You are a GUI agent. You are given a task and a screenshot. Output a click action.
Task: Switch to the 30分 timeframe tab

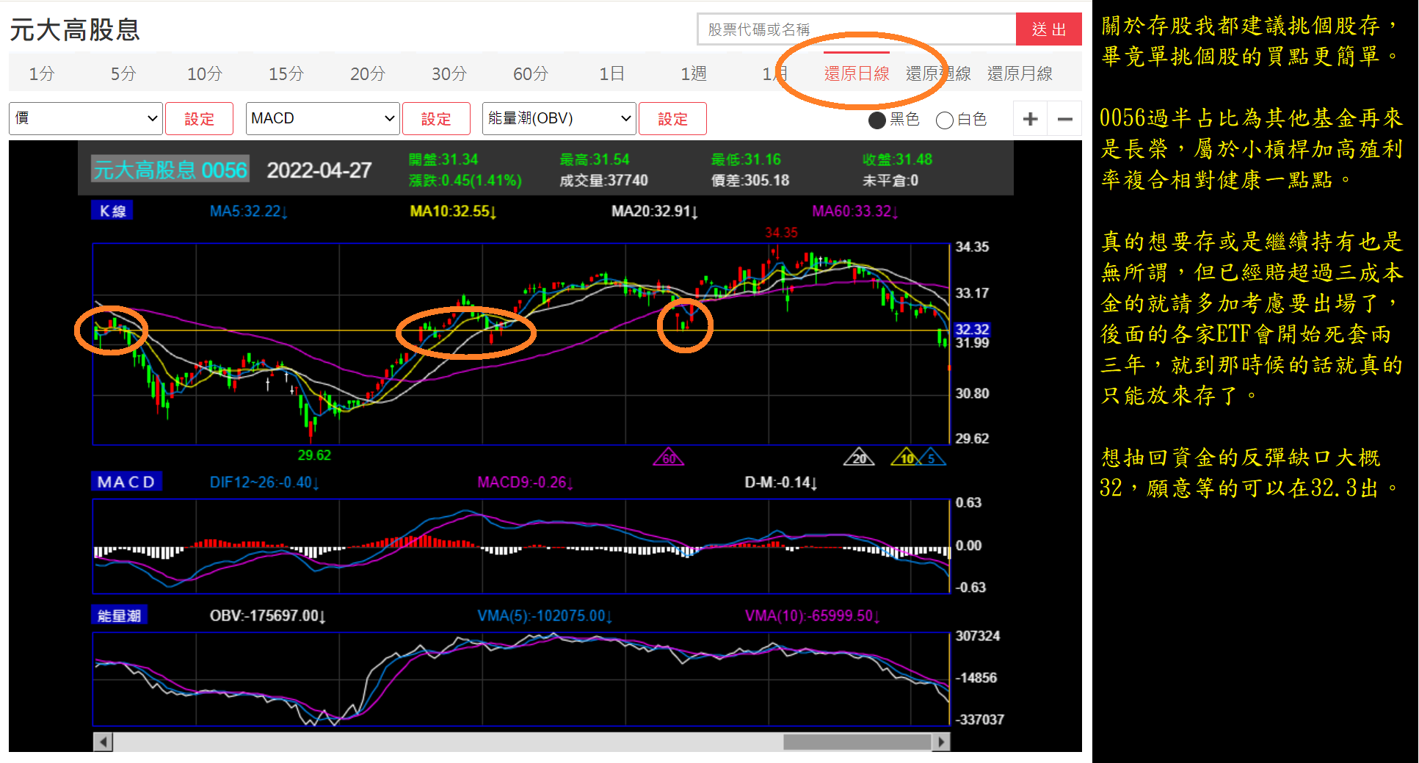pos(449,73)
